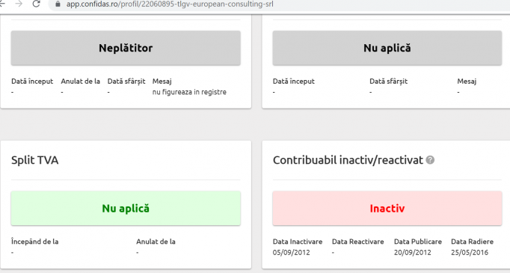This screenshot has width=510, height=273.
Task: Click the gray Neplătitor status box
Action: (x=126, y=48)
